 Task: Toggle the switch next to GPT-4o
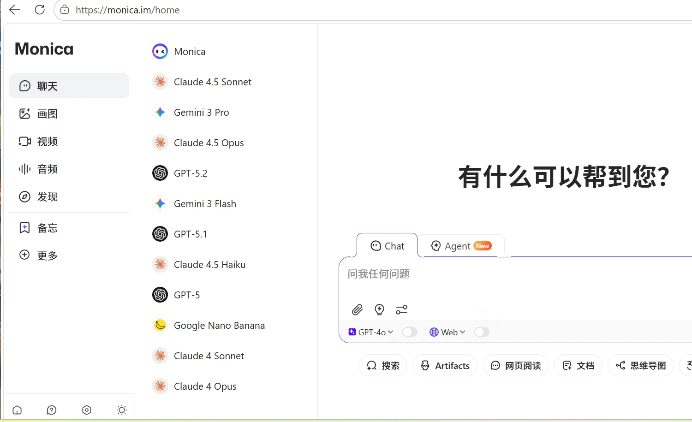tap(410, 332)
